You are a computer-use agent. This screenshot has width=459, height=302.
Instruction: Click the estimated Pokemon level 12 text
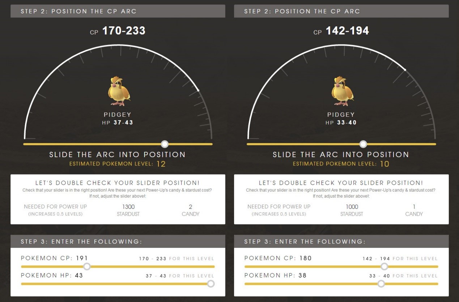point(118,164)
